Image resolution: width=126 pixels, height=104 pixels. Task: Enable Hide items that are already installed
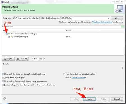pyautogui.click(x=64, y=74)
